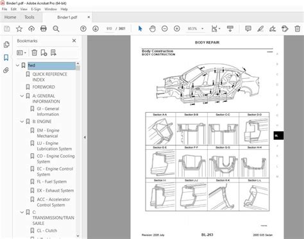This screenshot has height=239, width=304.
Task: Select the Highlight text pen tool
Action: [x=260, y=29]
